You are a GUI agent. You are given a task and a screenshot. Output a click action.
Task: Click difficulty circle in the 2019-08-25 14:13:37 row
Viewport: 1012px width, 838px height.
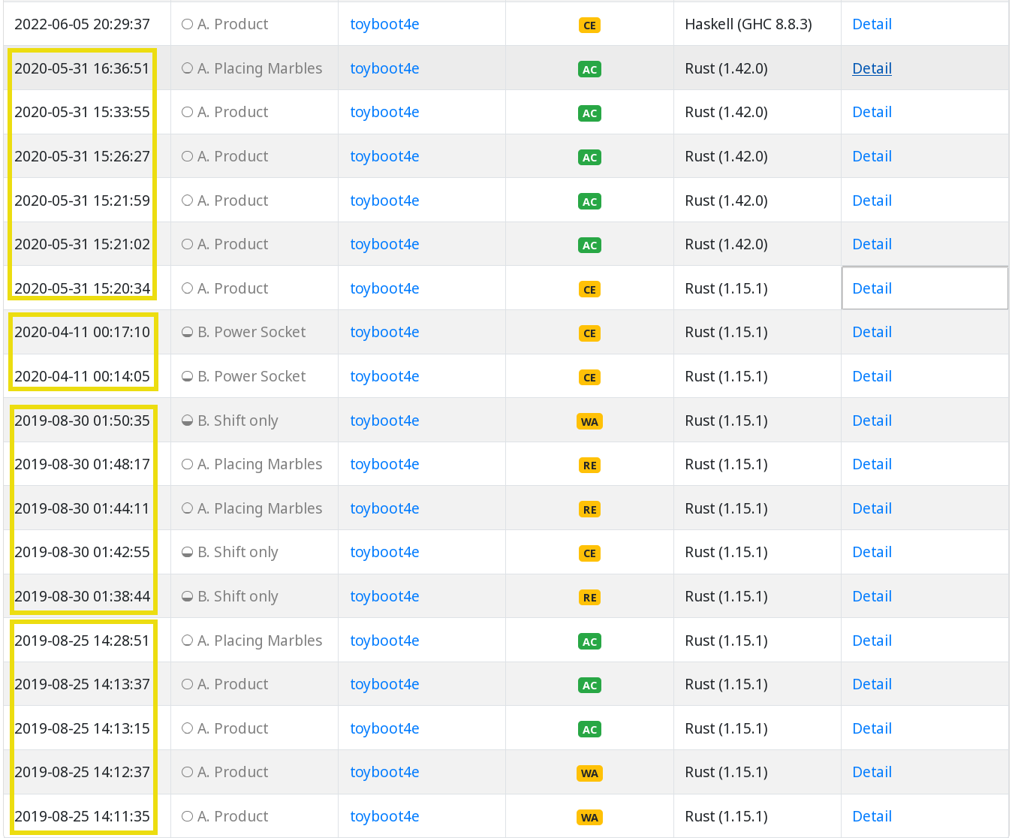point(187,684)
